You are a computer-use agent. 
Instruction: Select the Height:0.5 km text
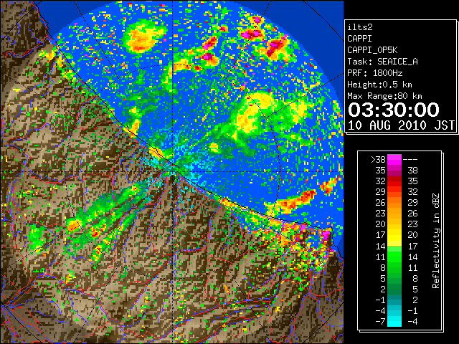coord(379,85)
